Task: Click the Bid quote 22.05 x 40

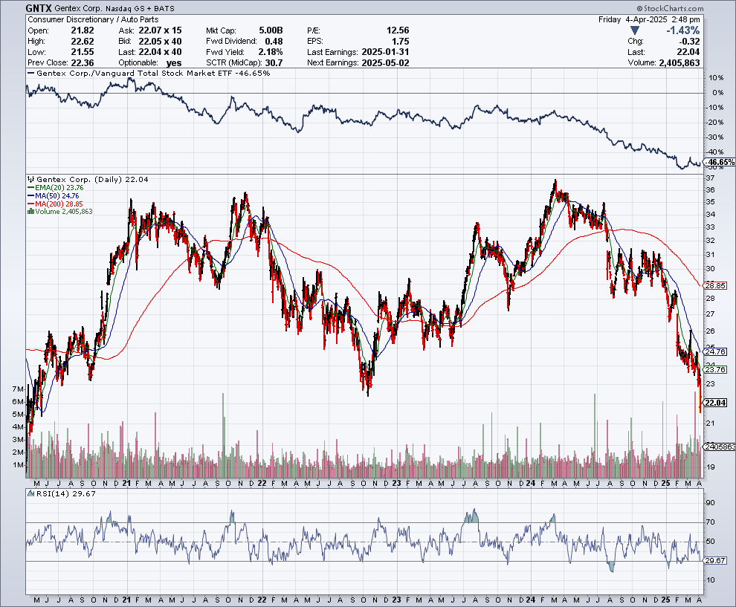Action: click(160, 42)
